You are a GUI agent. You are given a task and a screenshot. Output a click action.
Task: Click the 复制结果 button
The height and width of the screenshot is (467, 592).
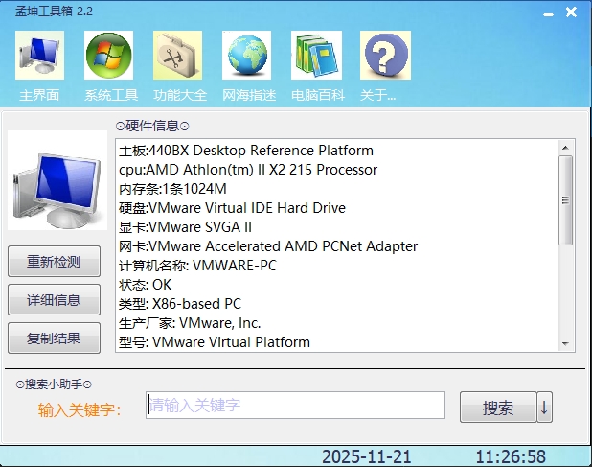click(x=54, y=339)
